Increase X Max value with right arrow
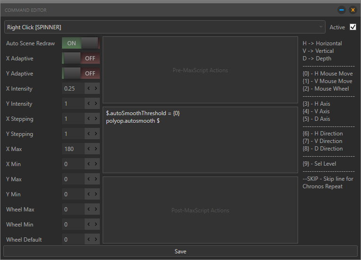Viewport: 361px width, 260px height. (x=96, y=149)
